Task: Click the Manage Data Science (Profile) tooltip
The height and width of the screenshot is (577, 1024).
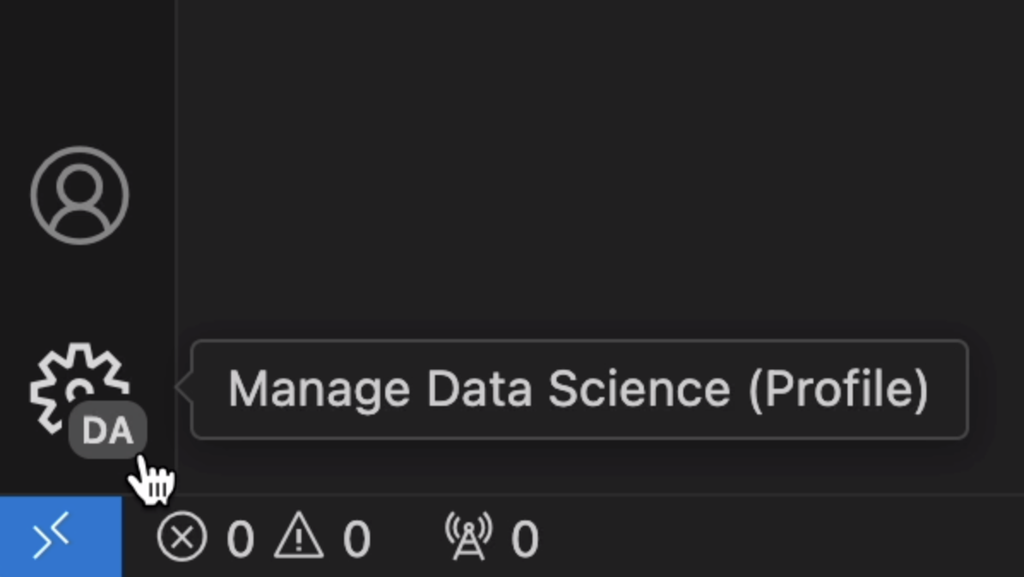Action: coord(579,390)
